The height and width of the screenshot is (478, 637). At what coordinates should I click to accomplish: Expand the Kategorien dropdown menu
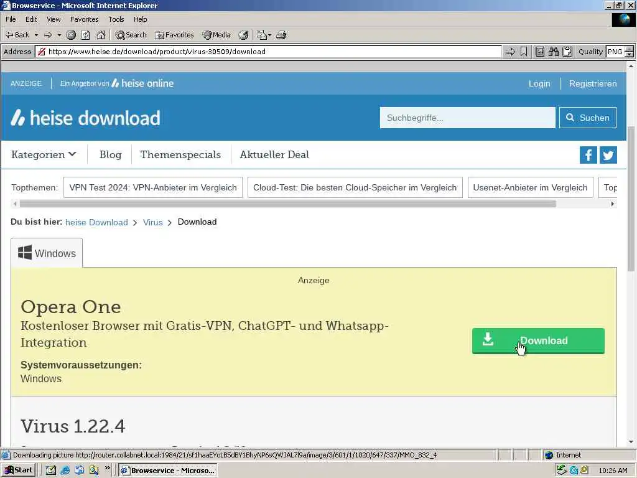pyautogui.click(x=44, y=154)
